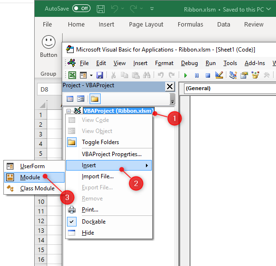
Task: Open Customize Quick Access Toolbar dropdown
Action: [152, 9]
